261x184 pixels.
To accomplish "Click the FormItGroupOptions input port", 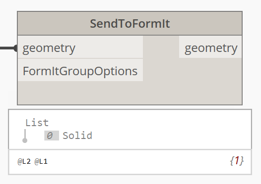I will pos(80,70).
